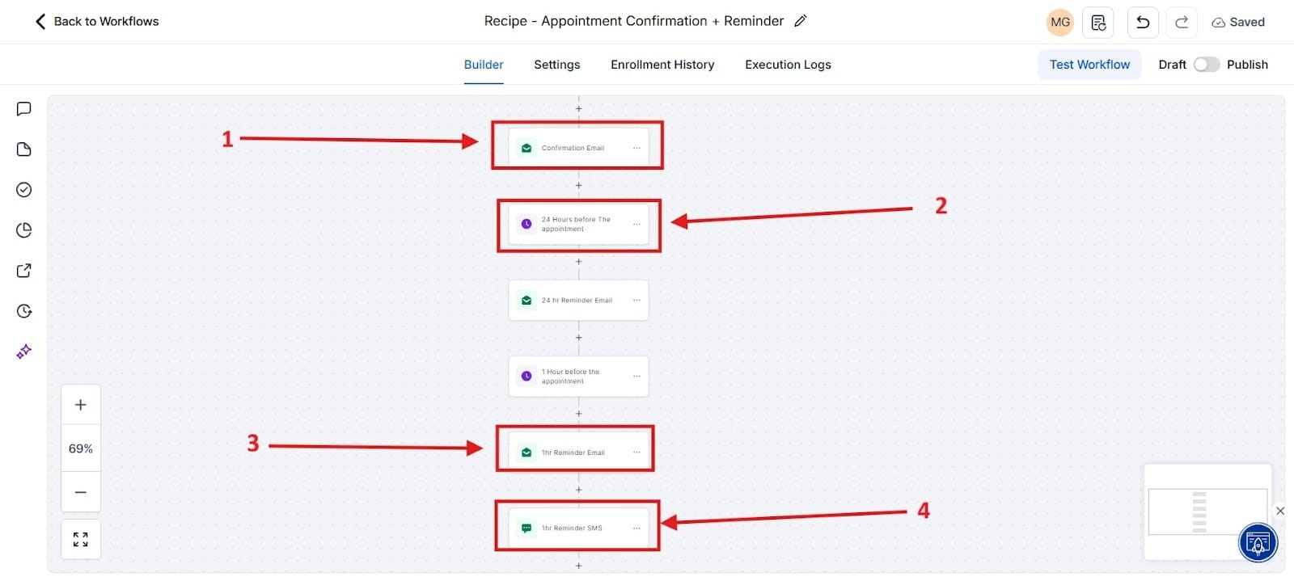Click the AI sparkle icon in sidebar
This screenshot has width=1294, height=581.
[24, 352]
